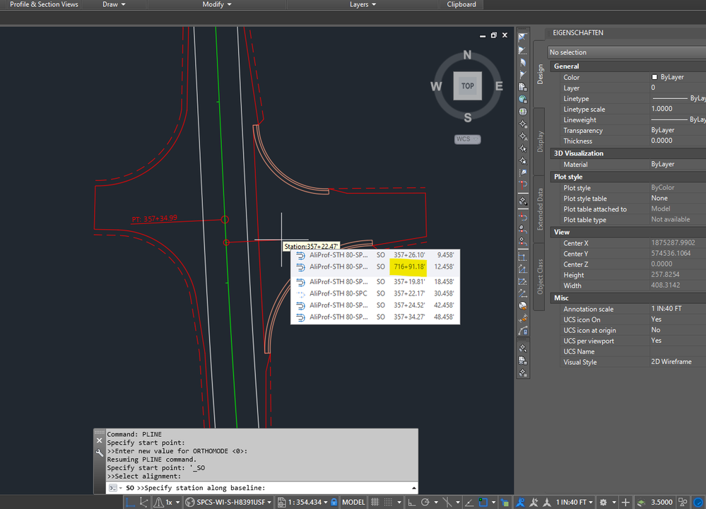
Task: Click the Color ByLayer swatch
Action: pyautogui.click(x=654, y=77)
